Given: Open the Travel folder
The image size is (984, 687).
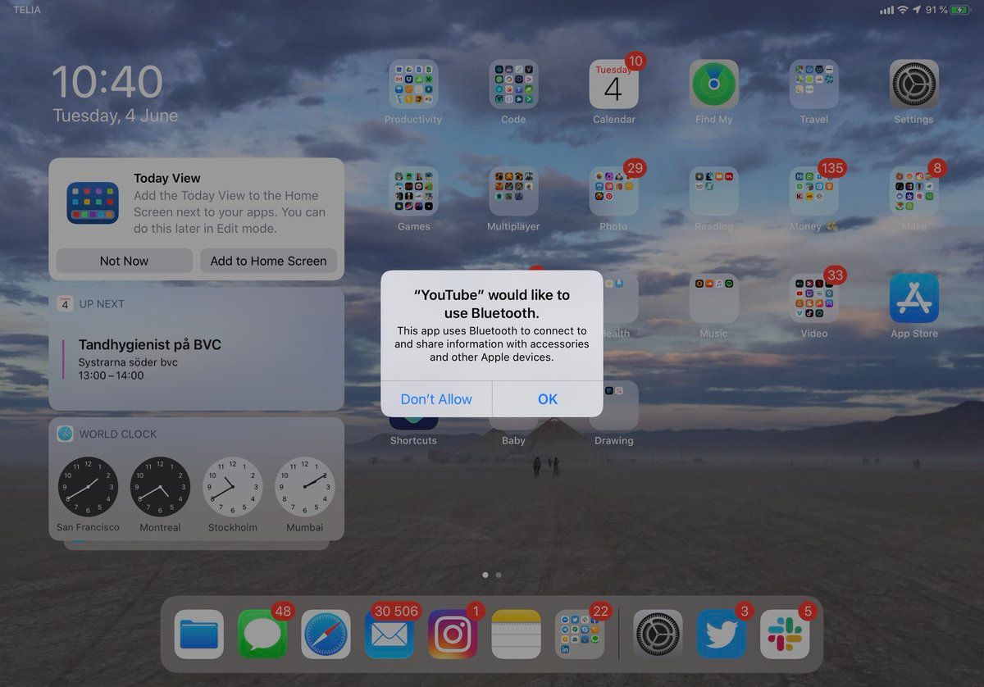Looking at the screenshot, I should tap(814, 84).
